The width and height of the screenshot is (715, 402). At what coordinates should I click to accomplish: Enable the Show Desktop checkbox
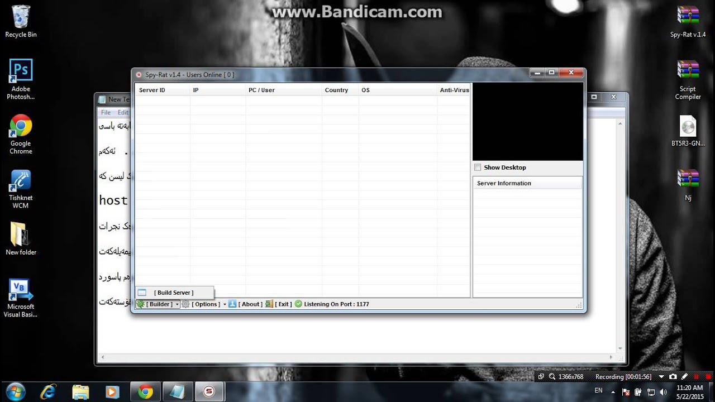478,167
